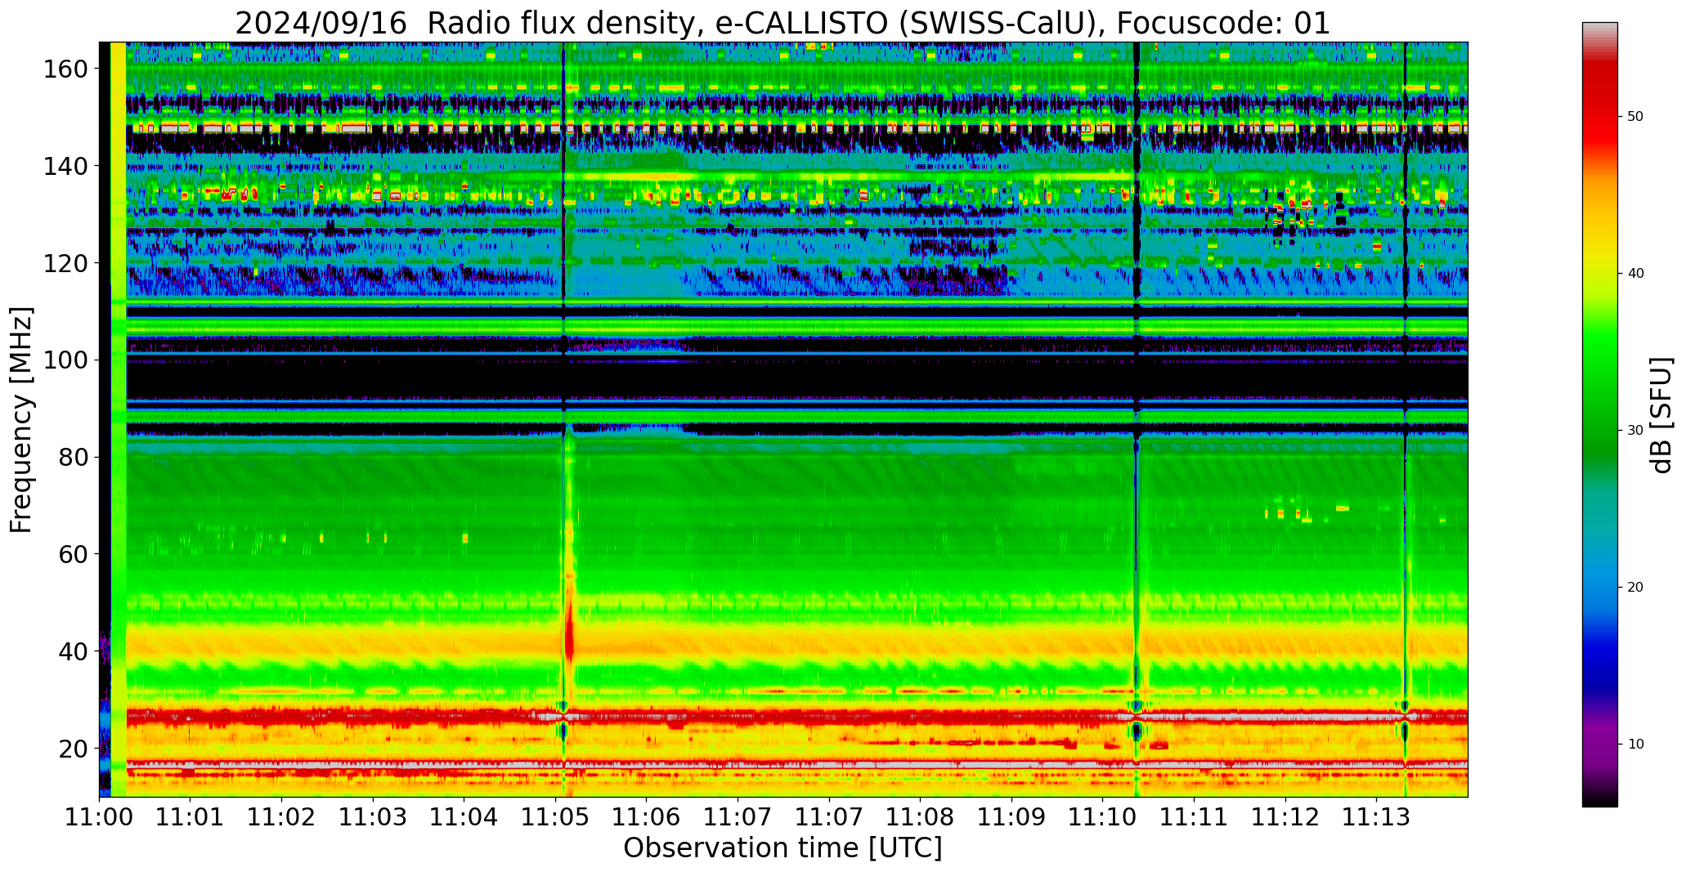Click the 11:10 time tick label
1686x872 pixels.
[1102, 816]
